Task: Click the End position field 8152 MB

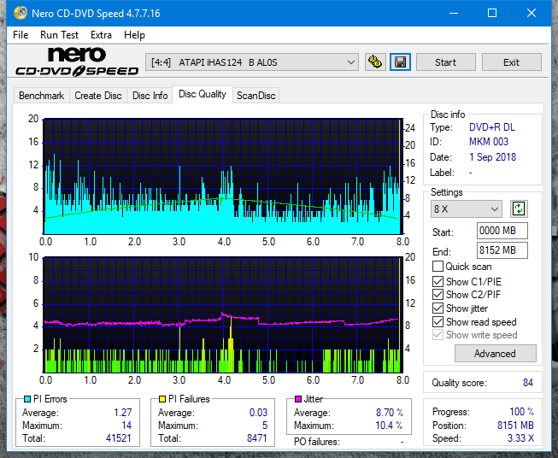Action: (502, 250)
